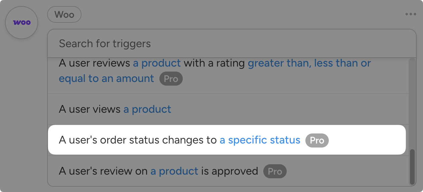
Task: Select the 'A user views a product' trigger
Action: [90, 109]
